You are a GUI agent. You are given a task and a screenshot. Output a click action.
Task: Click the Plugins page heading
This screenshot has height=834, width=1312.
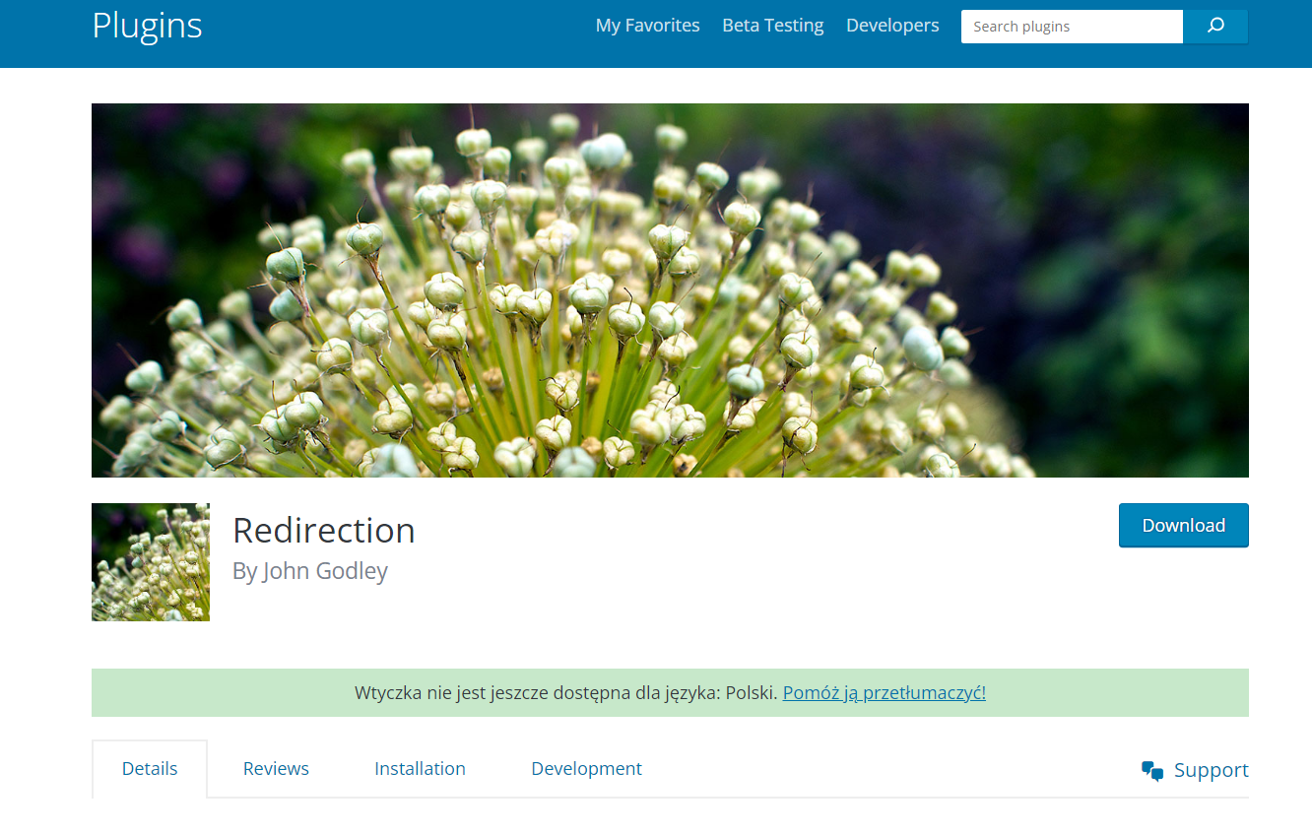click(147, 26)
